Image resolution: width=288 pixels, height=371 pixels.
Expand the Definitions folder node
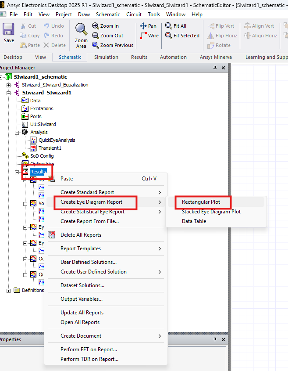(8, 291)
